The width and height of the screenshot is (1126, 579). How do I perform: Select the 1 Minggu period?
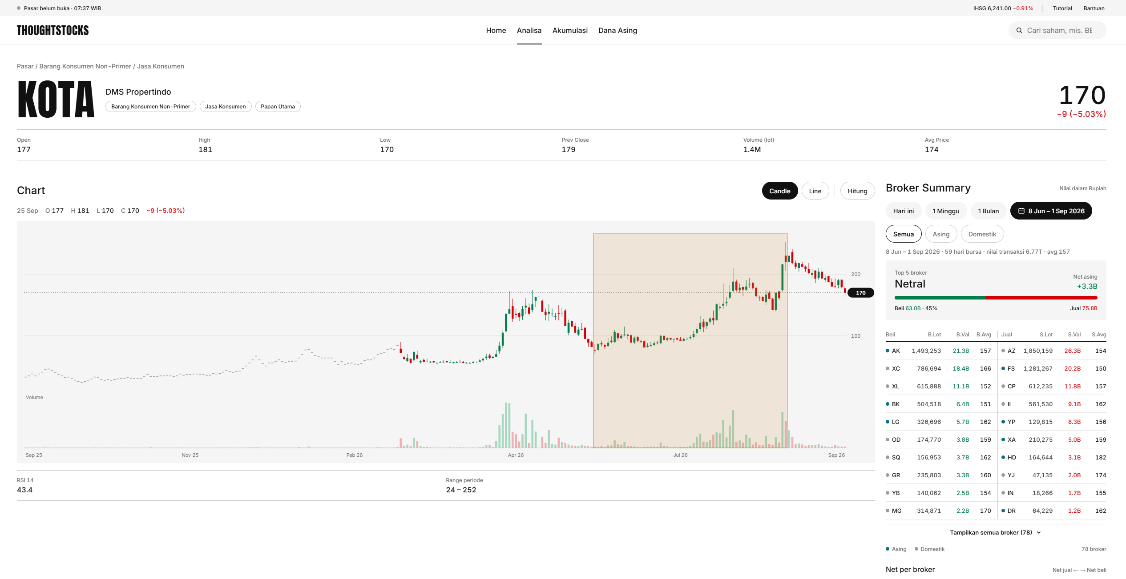(x=946, y=211)
